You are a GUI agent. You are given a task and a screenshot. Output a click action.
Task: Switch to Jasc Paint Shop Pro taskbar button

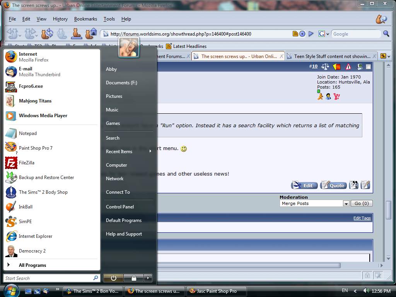[216, 291]
